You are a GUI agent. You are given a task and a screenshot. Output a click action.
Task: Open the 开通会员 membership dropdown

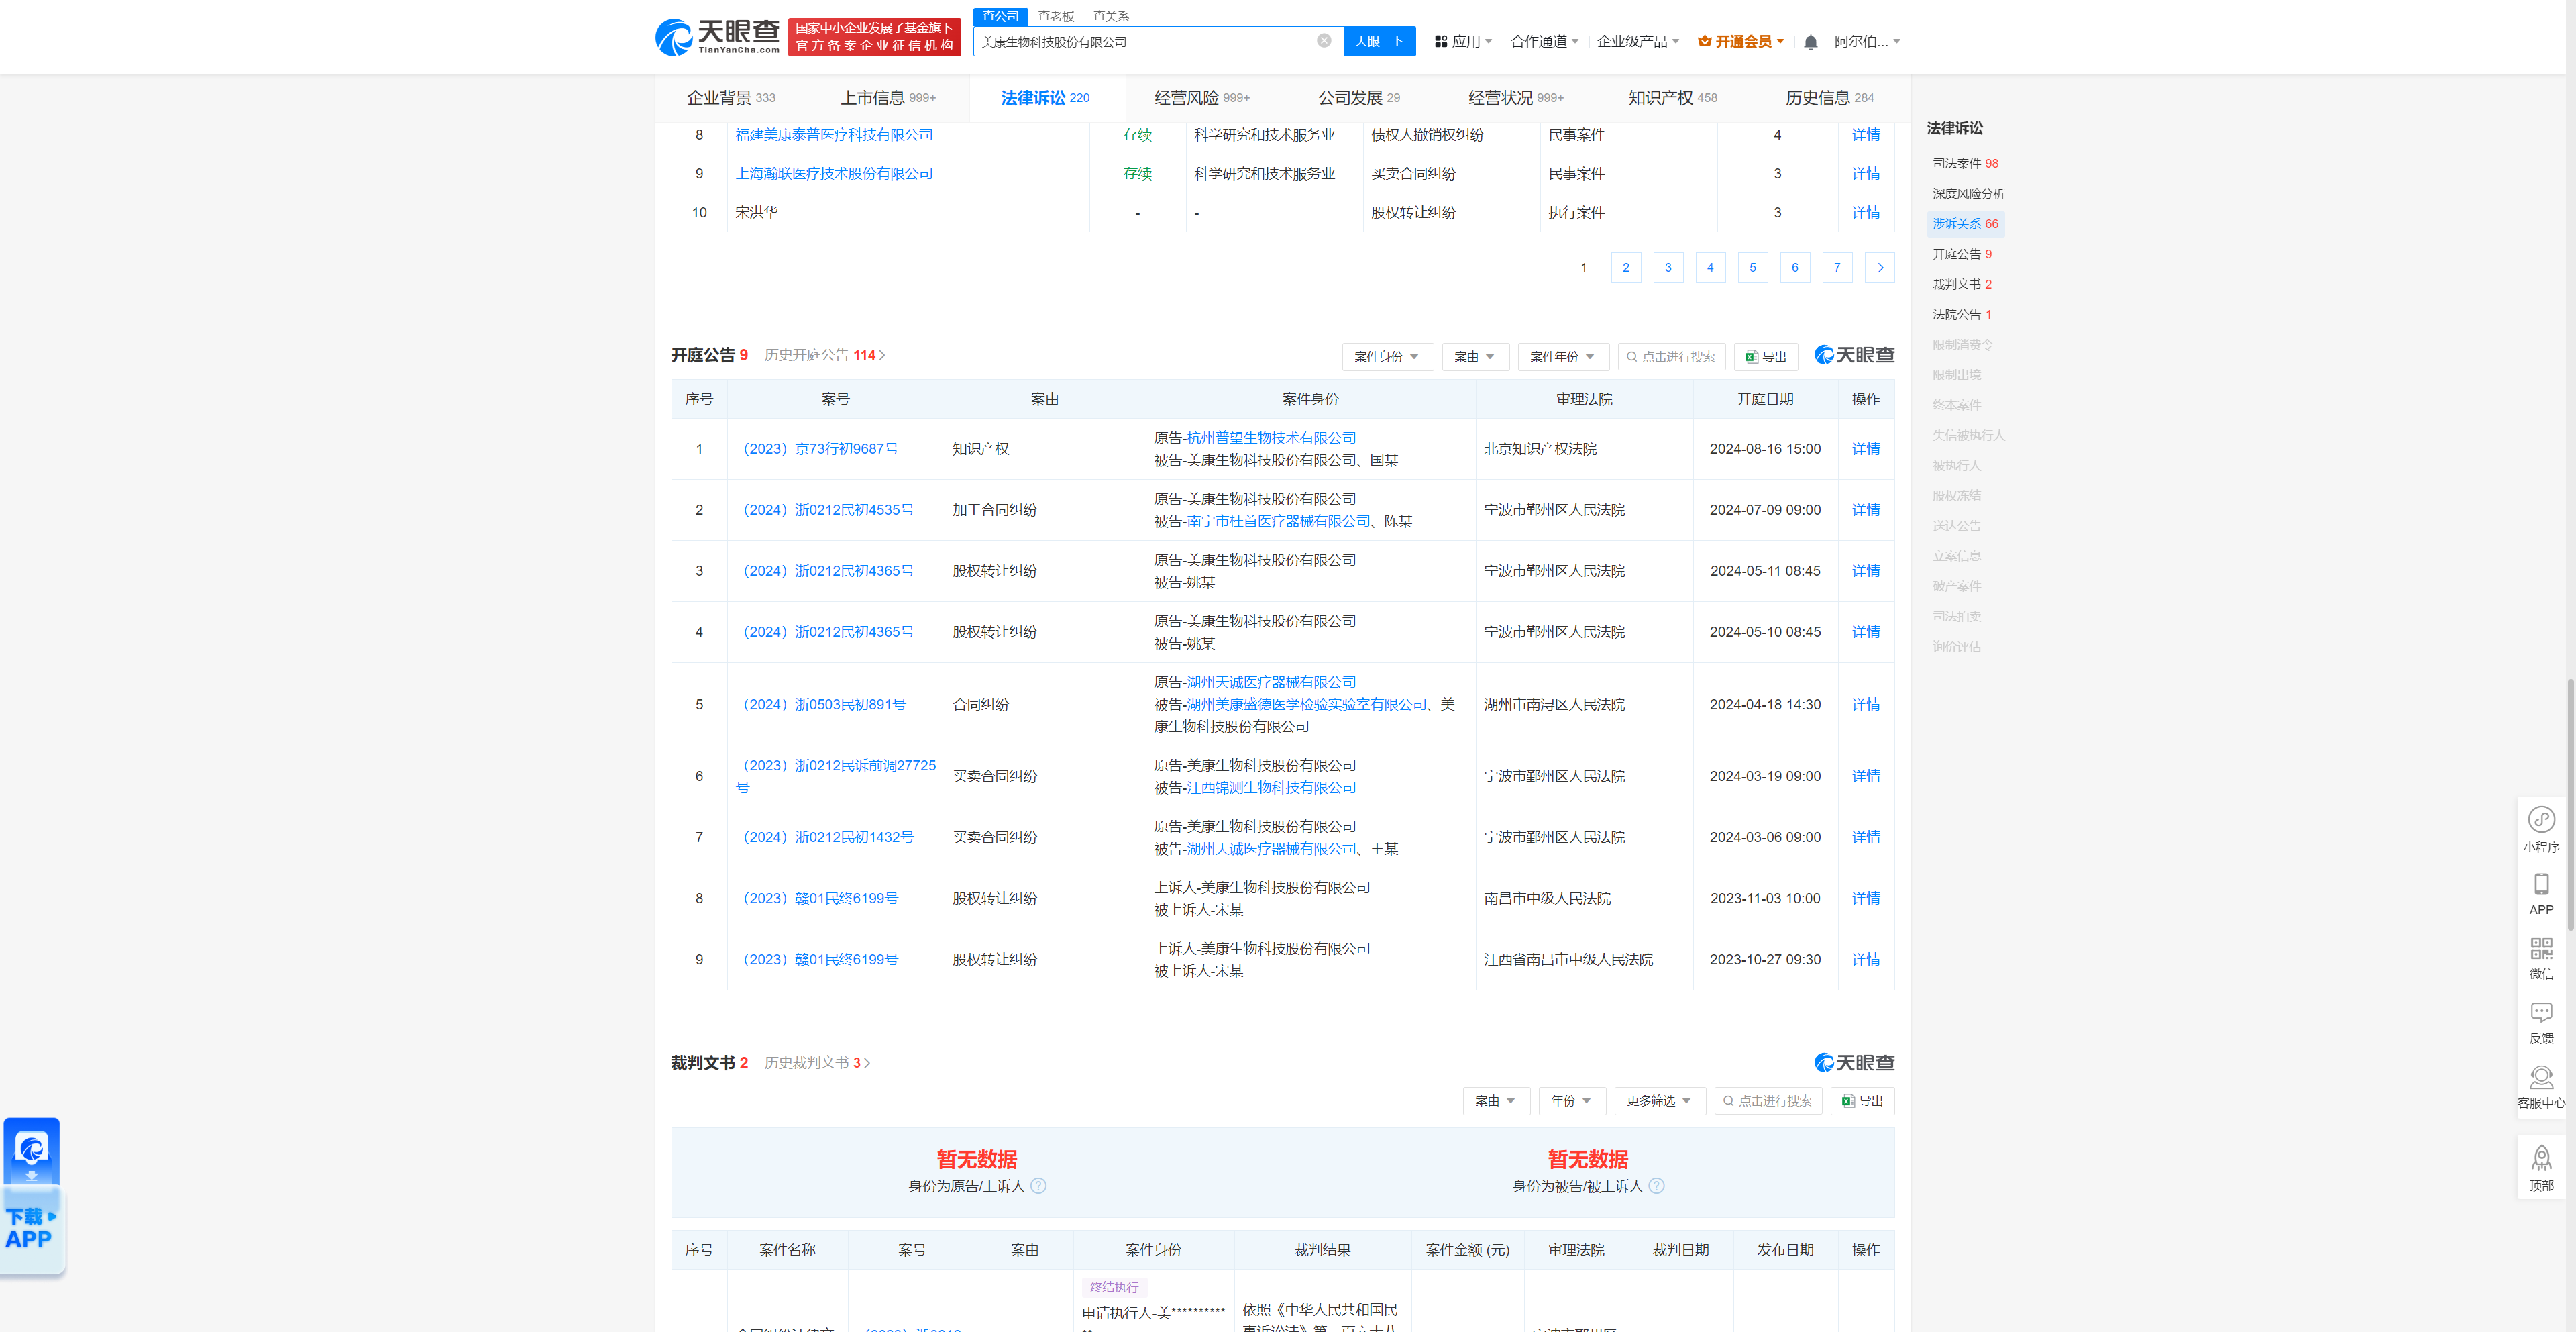(x=1741, y=42)
